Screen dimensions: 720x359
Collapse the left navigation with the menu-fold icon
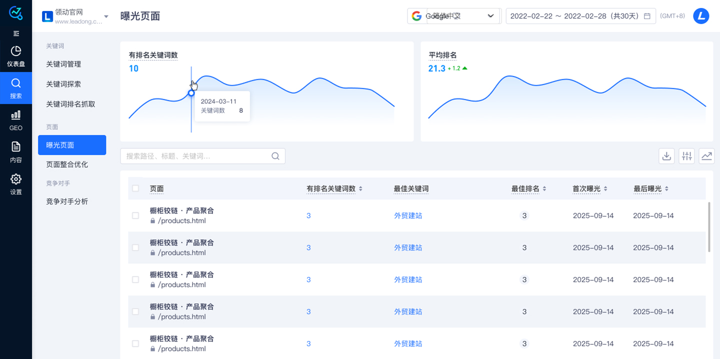16,33
